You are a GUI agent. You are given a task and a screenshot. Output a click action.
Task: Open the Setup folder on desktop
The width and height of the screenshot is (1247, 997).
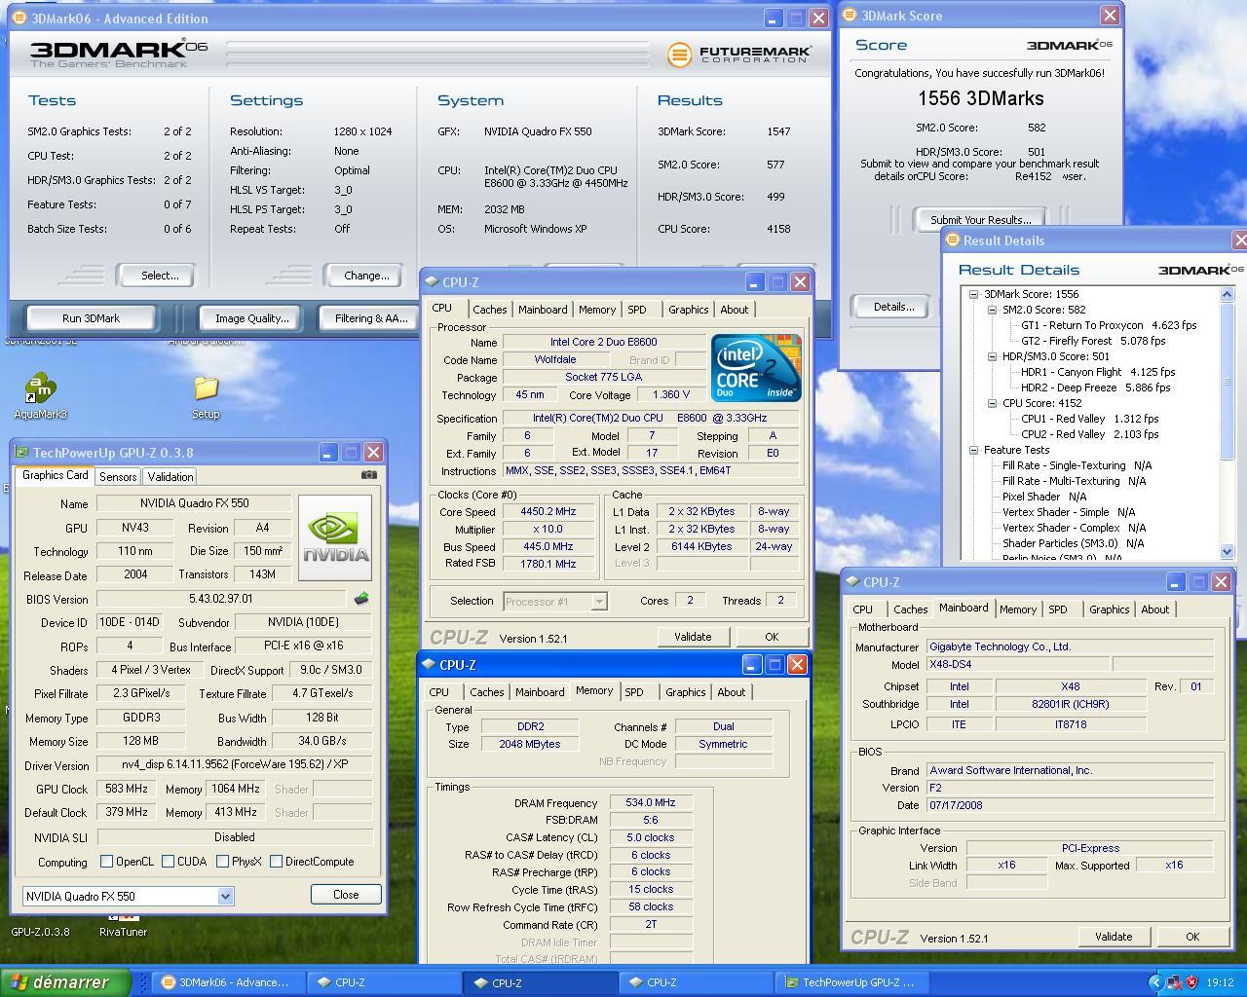click(x=206, y=396)
